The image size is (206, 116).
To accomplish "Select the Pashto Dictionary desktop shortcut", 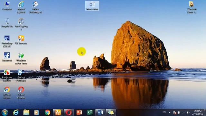I will (x=35, y=7).
